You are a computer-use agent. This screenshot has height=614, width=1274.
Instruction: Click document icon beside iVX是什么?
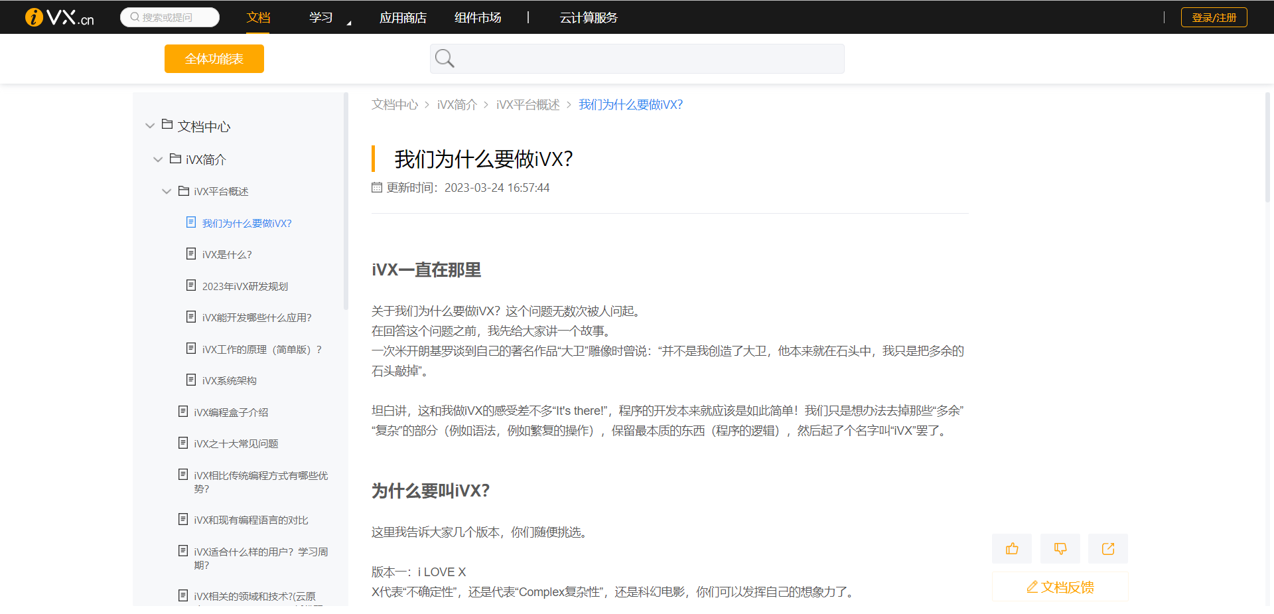coord(191,254)
